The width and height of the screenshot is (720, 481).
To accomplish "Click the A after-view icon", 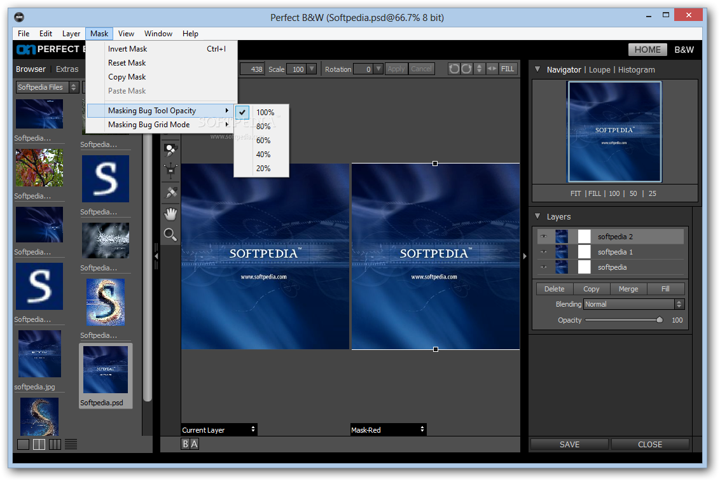I will click(x=194, y=444).
